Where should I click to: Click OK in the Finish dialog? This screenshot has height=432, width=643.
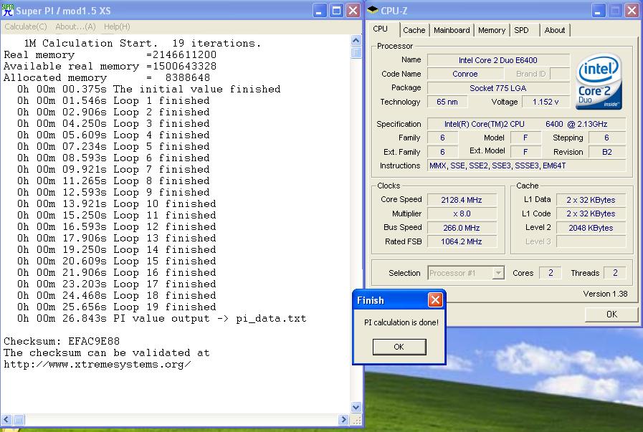(x=399, y=347)
